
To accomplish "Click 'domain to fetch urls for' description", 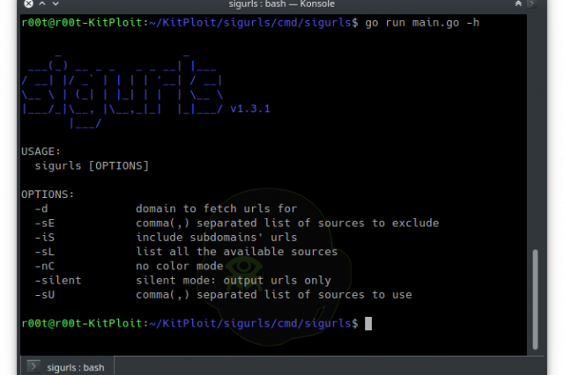I will (x=217, y=209).
